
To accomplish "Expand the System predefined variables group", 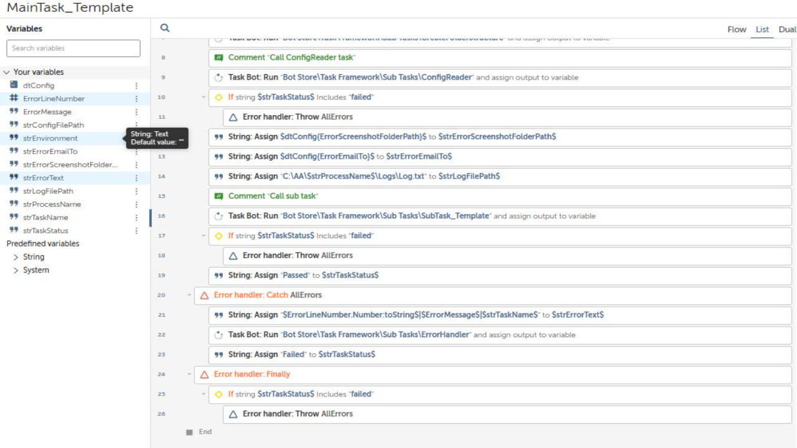I will (x=16, y=270).
